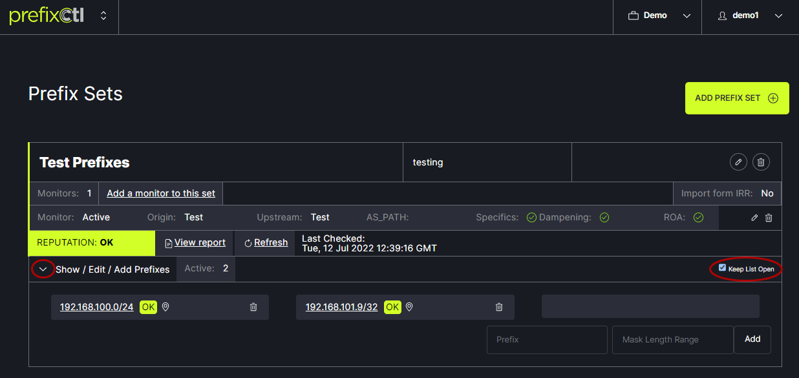Remove prefix 192.168.101.9/32 with trash icon
Image resolution: width=799 pixels, height=378 pixels.
(x=499, y=307)
